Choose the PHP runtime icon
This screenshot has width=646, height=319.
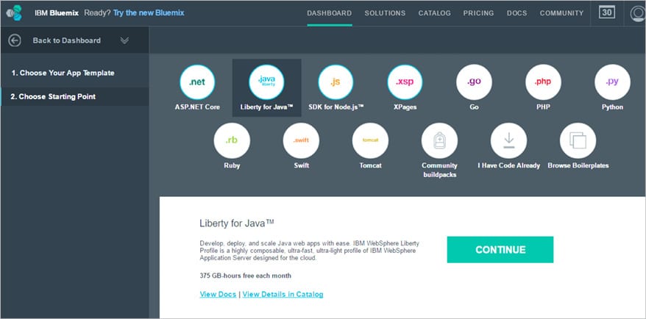pos(544,82)
